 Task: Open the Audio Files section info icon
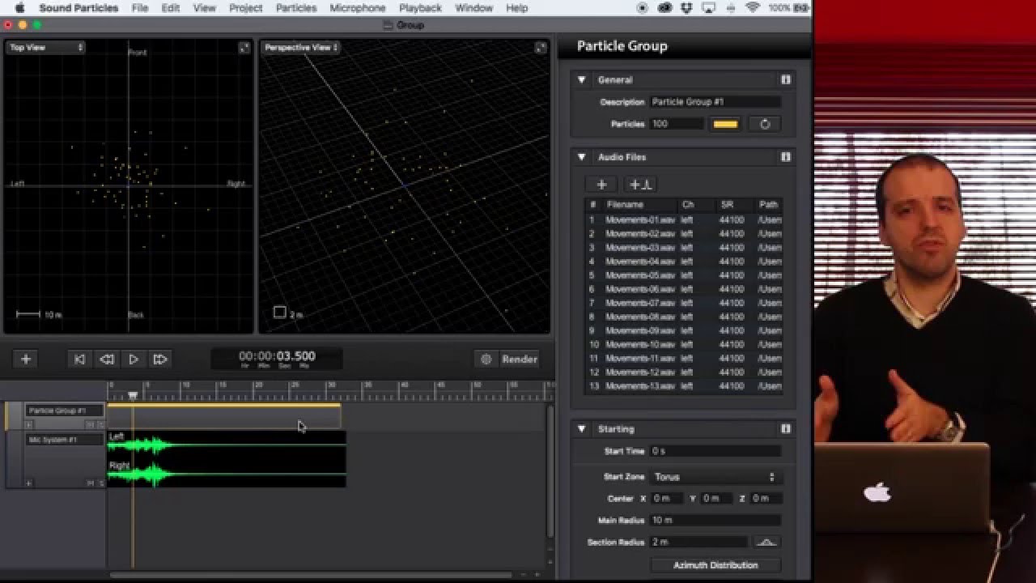pyautogui.click(x=785, y=157)
